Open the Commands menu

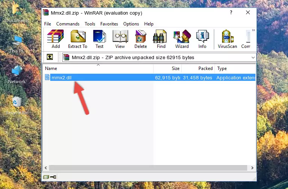coord(68,24)
